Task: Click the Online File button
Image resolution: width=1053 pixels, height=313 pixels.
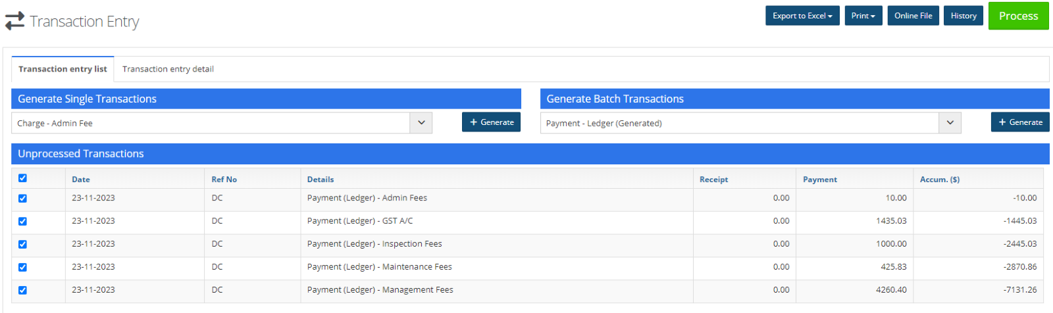Action: 913,16
